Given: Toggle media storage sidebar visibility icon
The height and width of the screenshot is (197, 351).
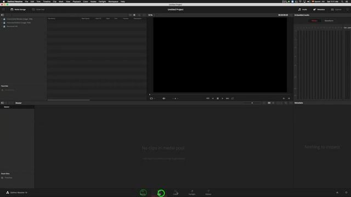Looking at the screenshot, I should (x=2, y=15).
